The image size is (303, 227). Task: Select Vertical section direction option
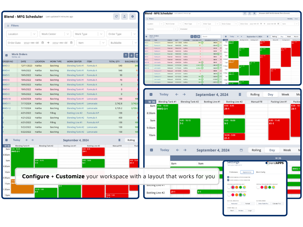coord(248,203)
